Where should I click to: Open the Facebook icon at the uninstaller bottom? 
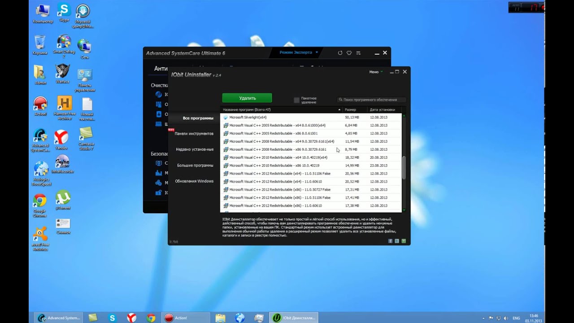point(390,241)
